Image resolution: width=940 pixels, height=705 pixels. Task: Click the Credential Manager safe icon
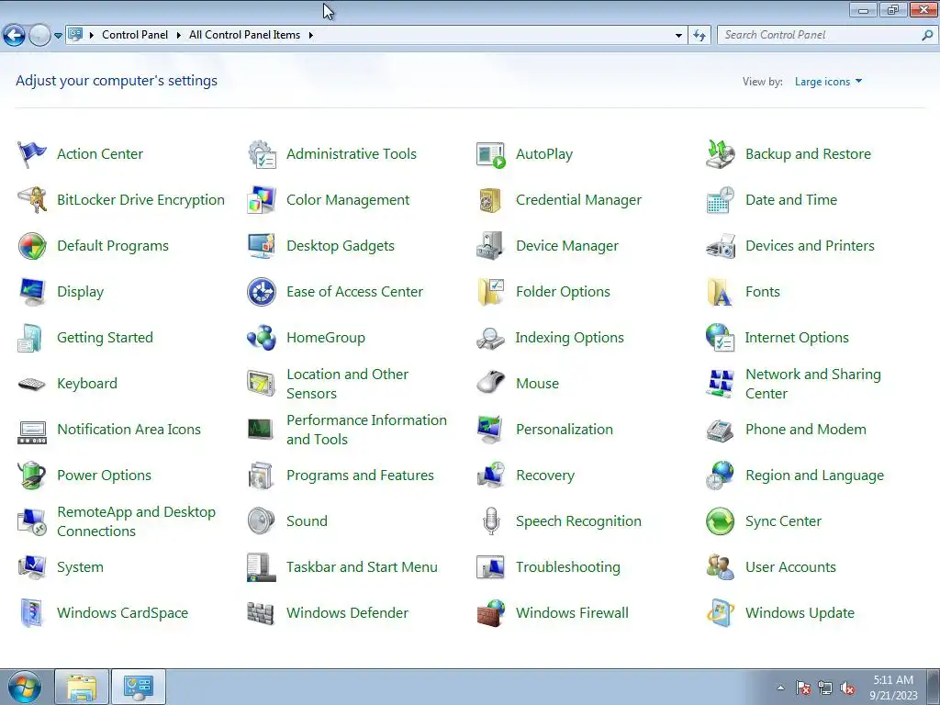click(x=491, y=199)
